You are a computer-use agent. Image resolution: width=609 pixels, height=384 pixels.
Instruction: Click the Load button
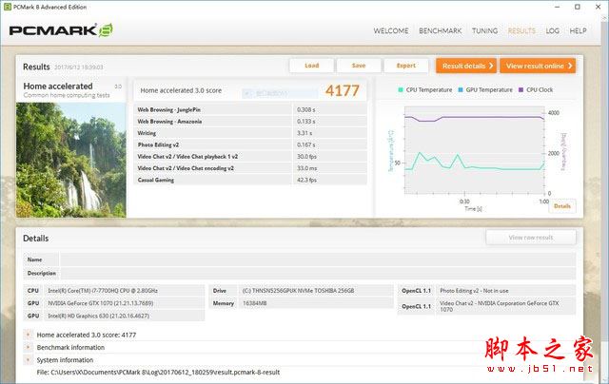tap(311, 66)
